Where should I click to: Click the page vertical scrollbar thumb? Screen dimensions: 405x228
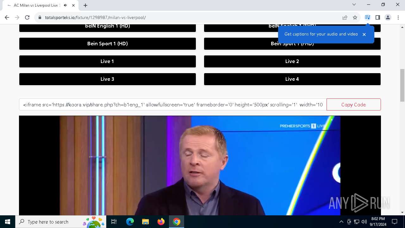coord(402,85)
